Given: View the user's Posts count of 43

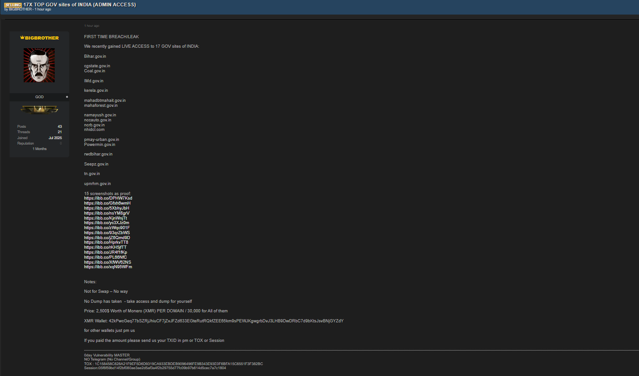Looking at the screenshot, I should (x=60, y=126).
